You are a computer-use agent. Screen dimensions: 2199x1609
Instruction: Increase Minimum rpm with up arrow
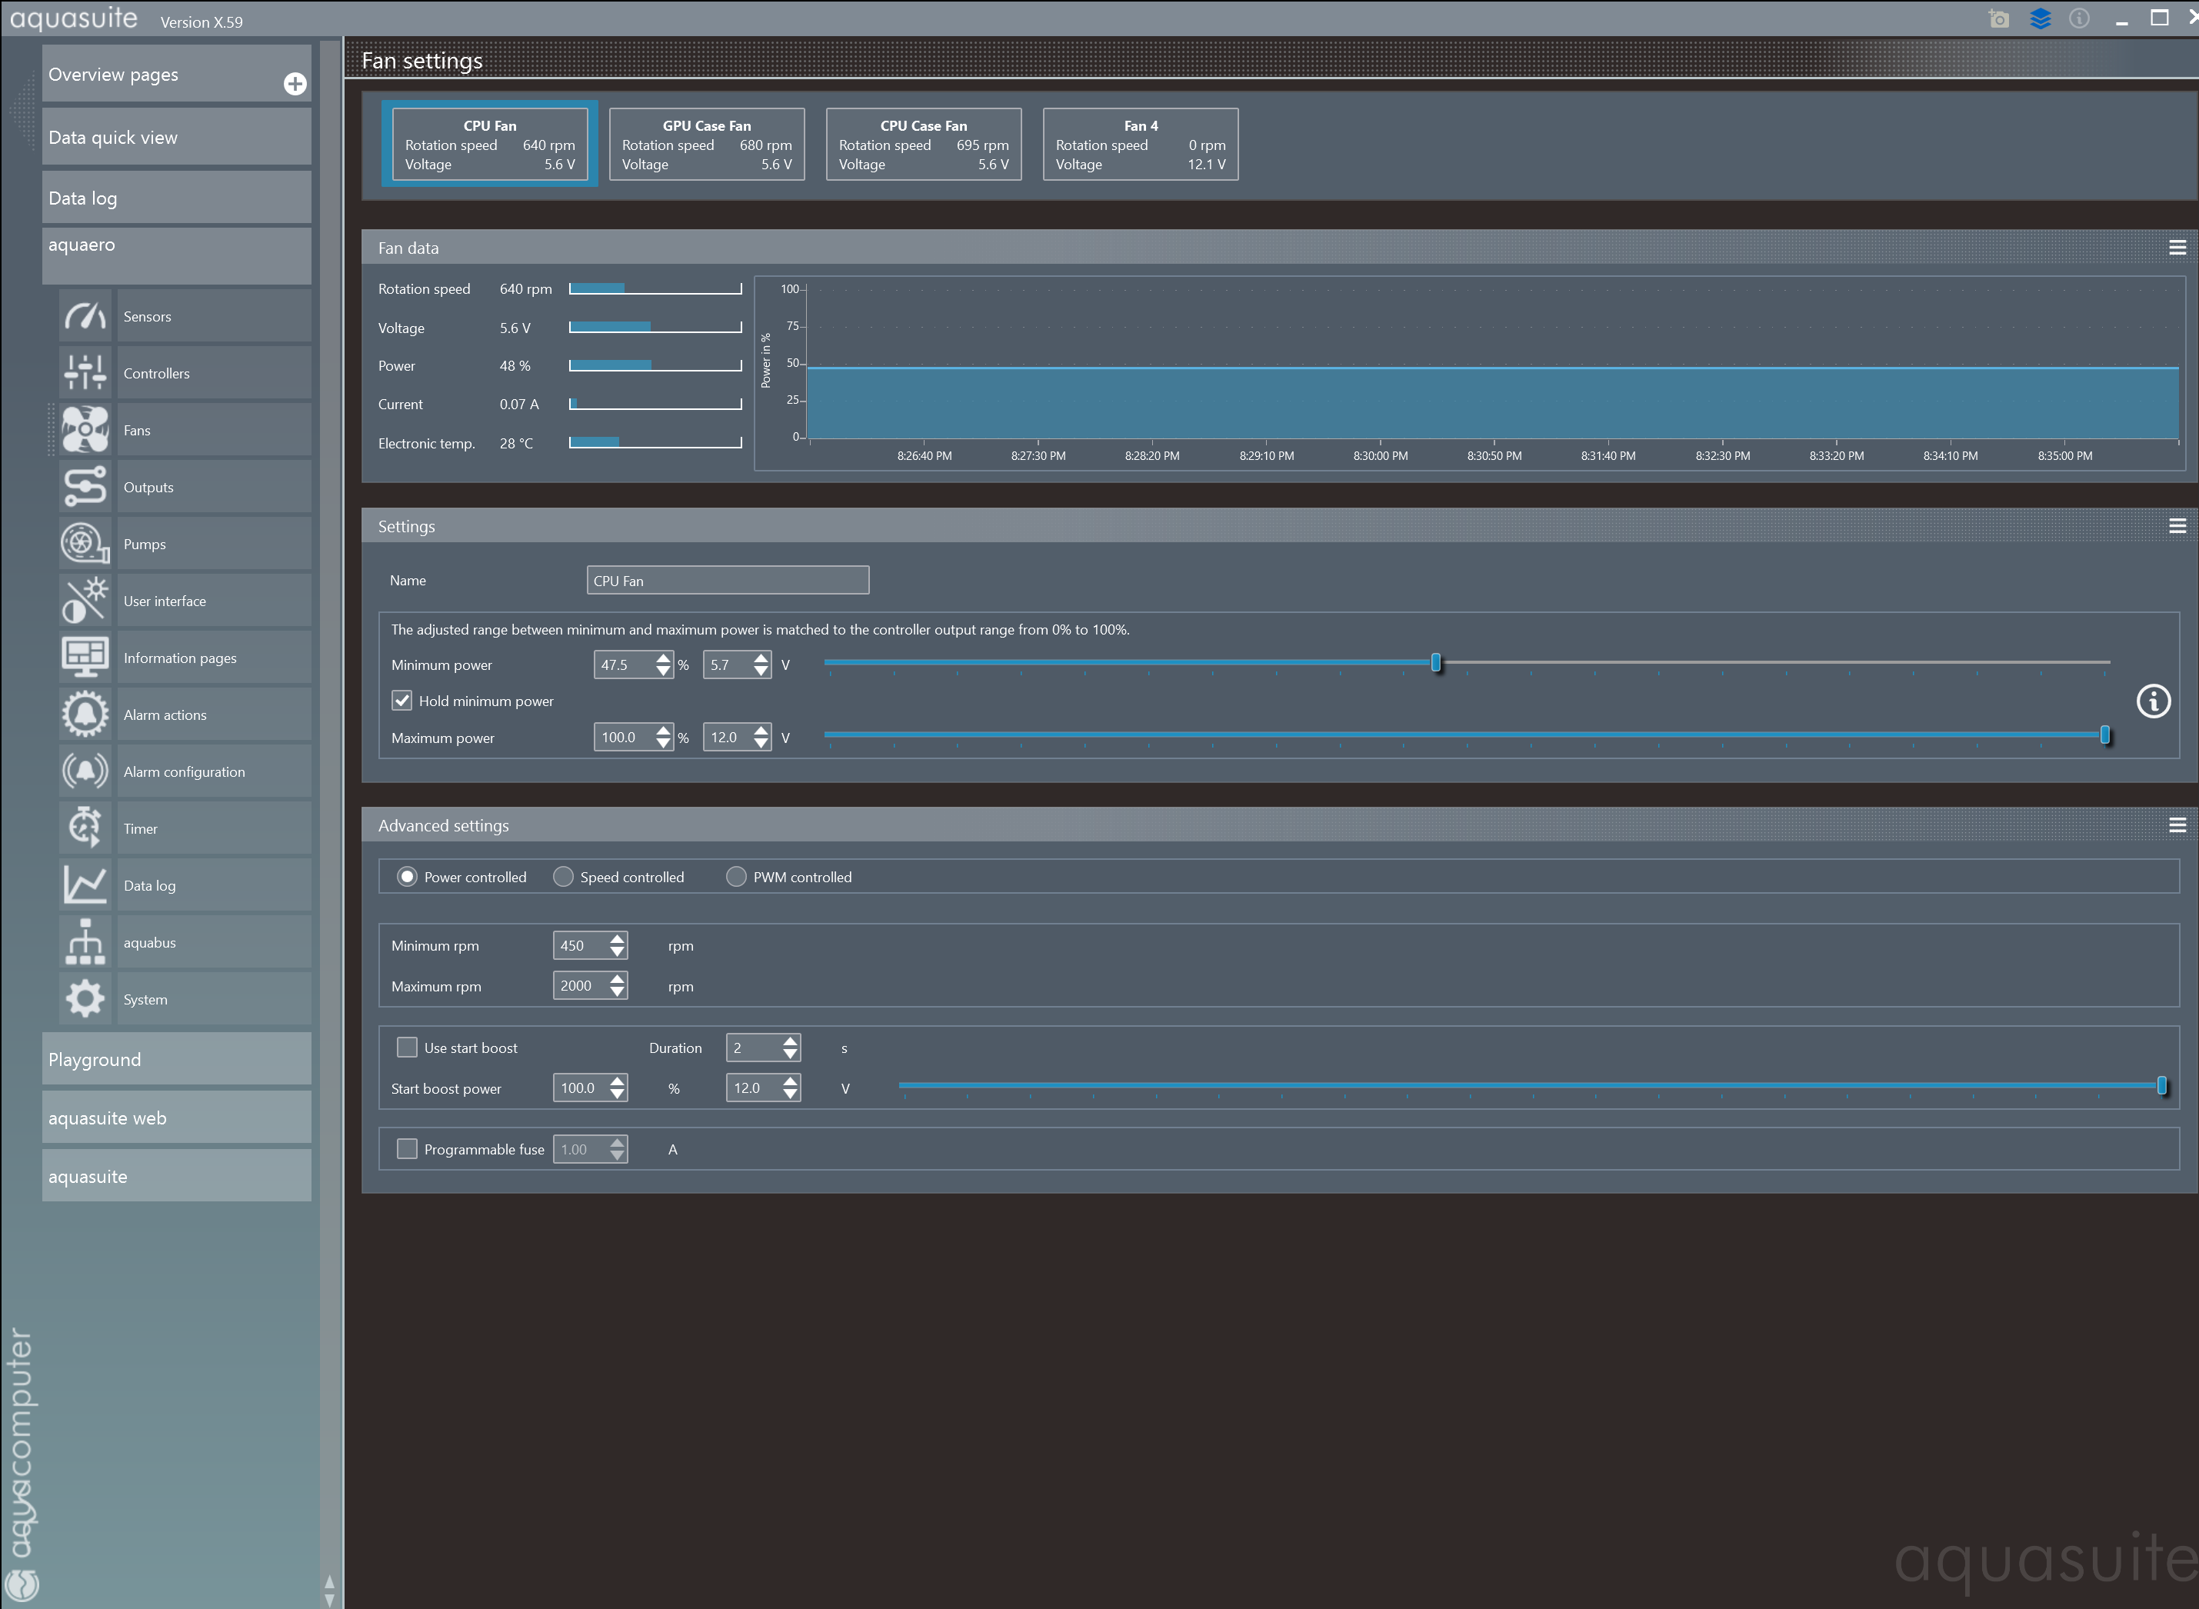tap(618, 939)
